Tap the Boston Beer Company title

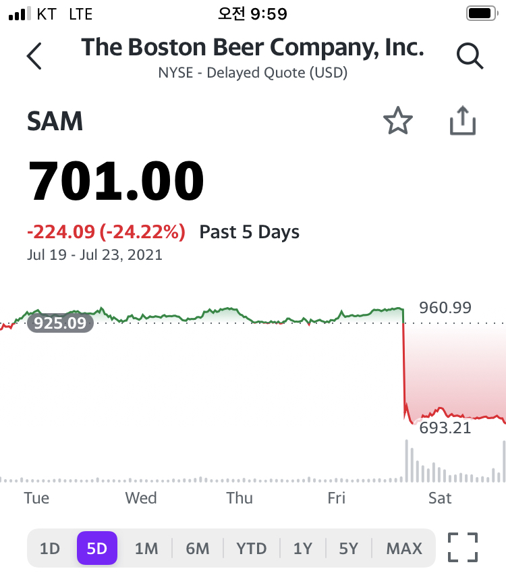[252, 48]
